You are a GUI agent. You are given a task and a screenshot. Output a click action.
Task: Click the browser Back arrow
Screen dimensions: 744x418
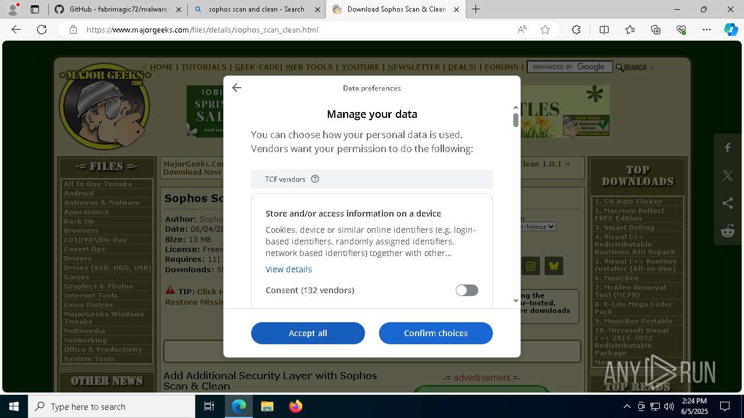click(x=16, y=30)
